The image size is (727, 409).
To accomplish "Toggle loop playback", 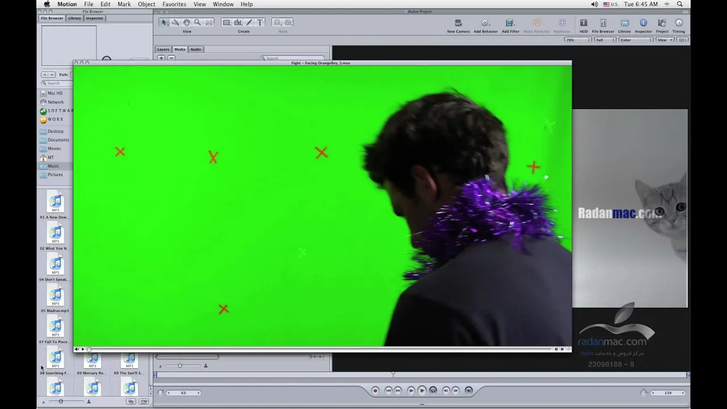I will [433, 390].
